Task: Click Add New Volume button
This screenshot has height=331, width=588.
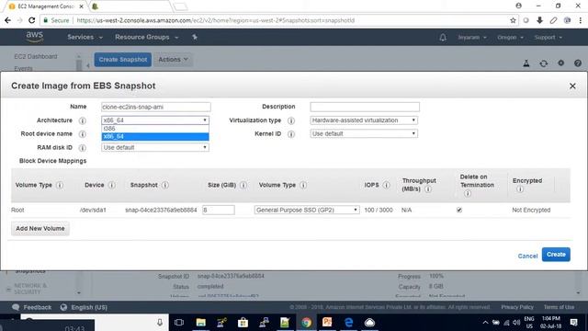Action: click(40, 229)
